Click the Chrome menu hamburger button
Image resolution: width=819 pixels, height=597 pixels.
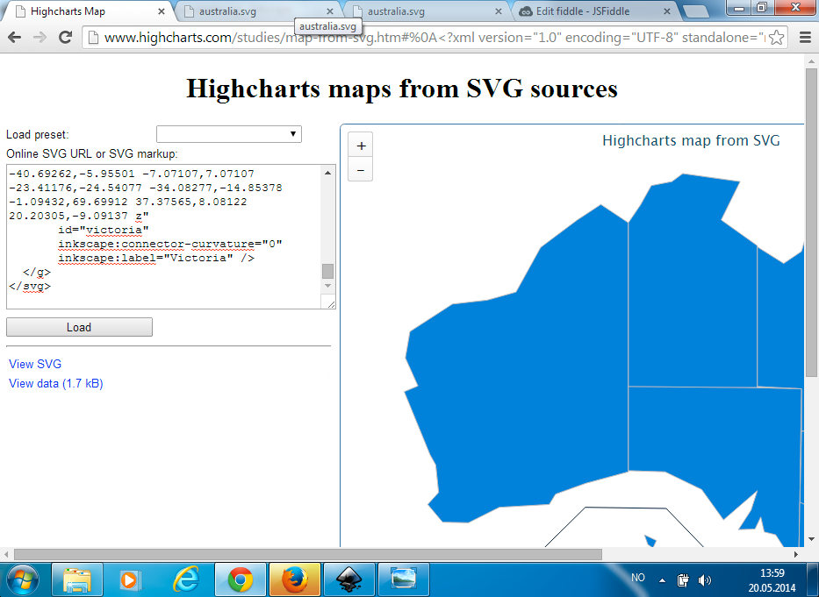pos(804,38)
